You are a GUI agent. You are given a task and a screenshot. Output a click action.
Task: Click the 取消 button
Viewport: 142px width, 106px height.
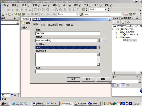click(88, 79)
